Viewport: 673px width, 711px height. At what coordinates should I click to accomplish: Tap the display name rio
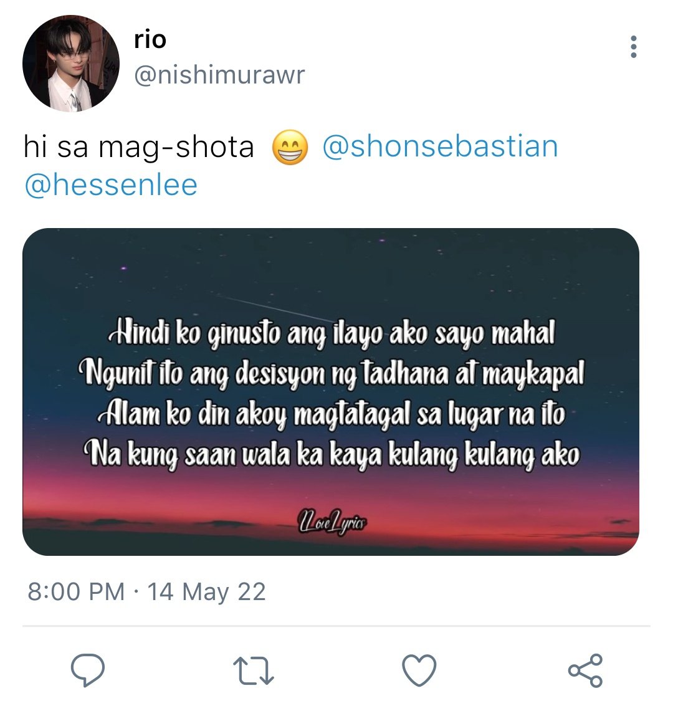click(150, 40)
